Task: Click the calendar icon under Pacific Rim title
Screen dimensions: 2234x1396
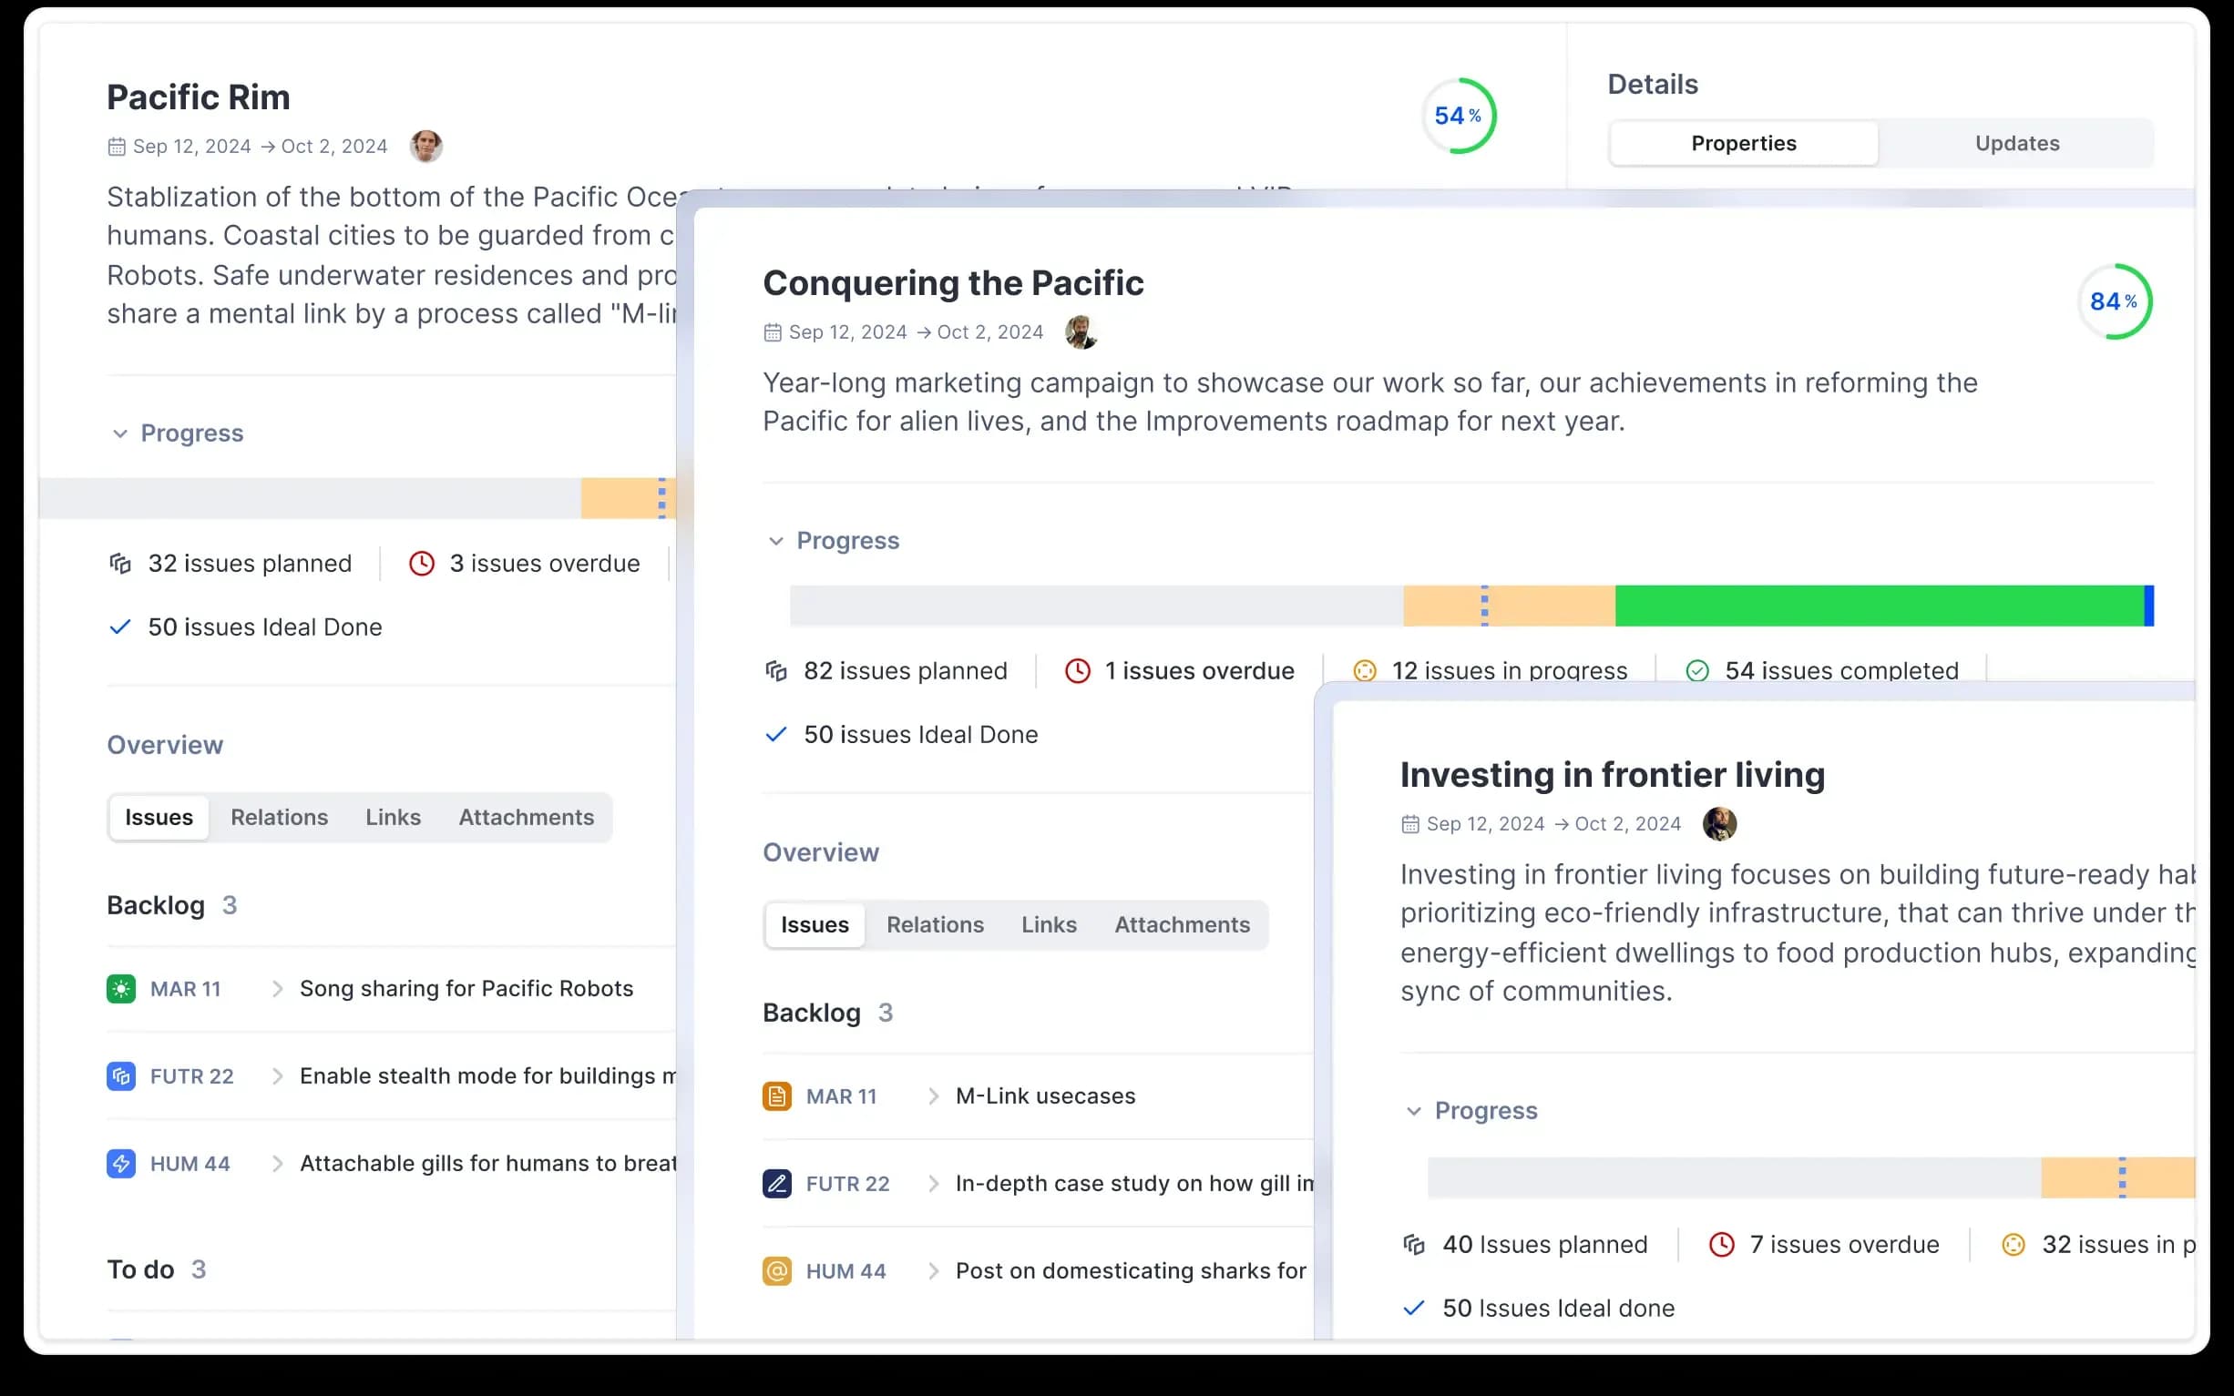Action: pyautogui.click(x=117, y=147)
